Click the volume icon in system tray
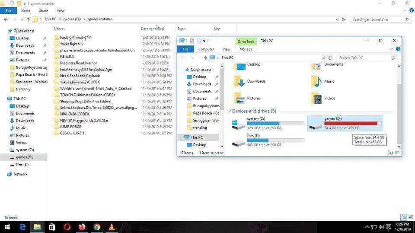The width and height of the screenshot is (415, 233). click(381, 227)
